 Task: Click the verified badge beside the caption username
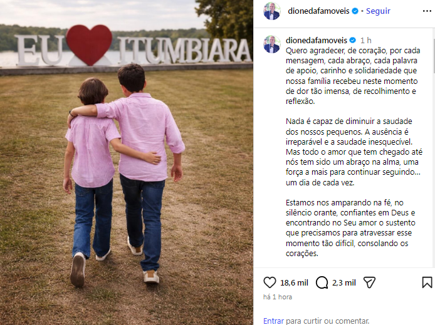tap(353, 41)
